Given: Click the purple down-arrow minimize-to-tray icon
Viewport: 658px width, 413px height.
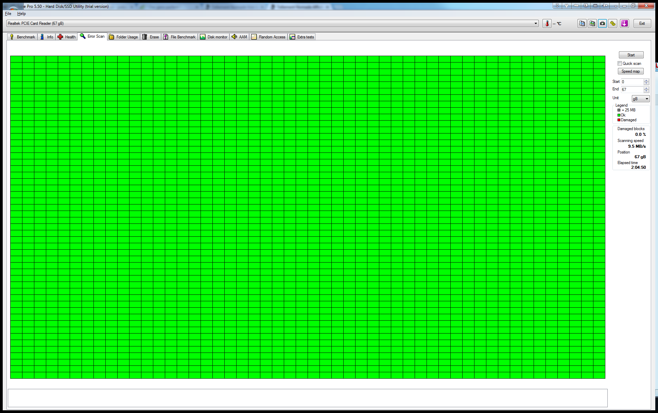Looking at the screenshot, I should pyautogui.click(x=624, y=23).
